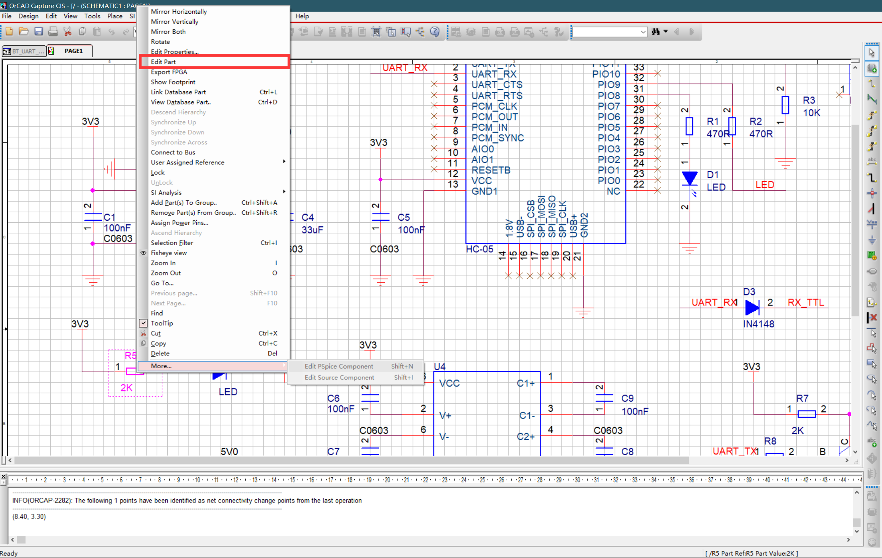
Task: Activate the Select arrow tool
Action: 872,53
